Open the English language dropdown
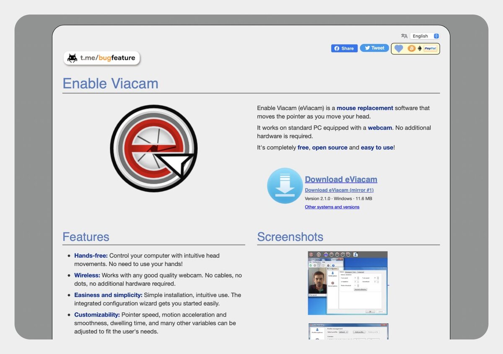Image resolution: width=503 pixels, height=354 pixels. (x=425, y=36)
